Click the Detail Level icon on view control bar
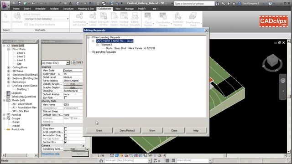This screenshot has height=164, width=292. (112, 155)
